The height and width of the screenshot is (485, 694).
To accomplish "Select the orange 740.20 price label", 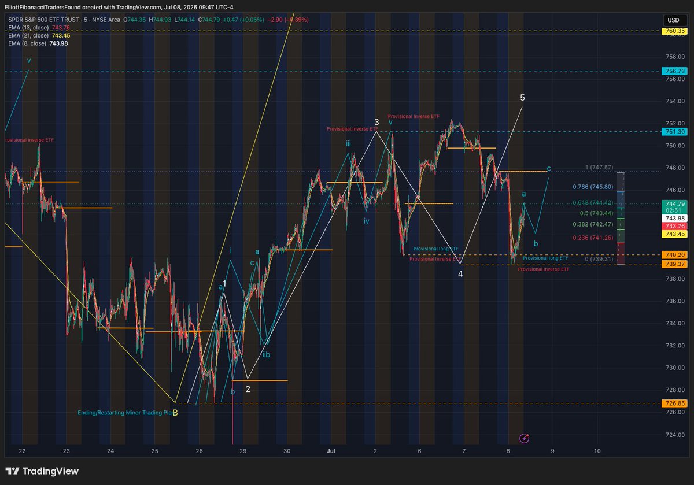I will [x=675, y=254].
